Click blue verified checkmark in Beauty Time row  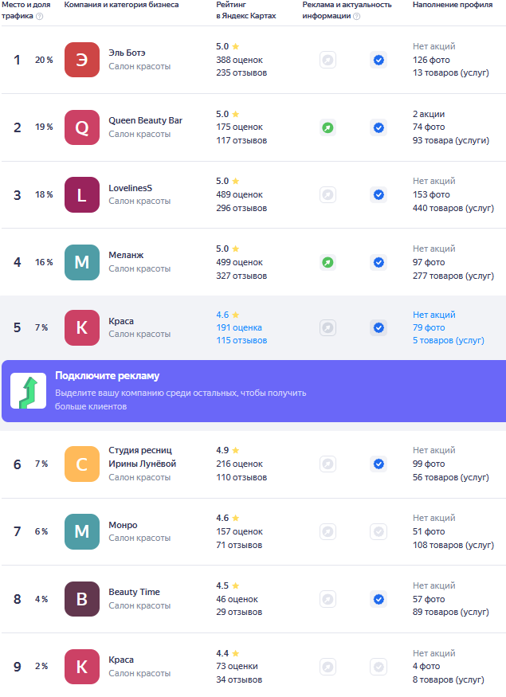tap(379, 599)
